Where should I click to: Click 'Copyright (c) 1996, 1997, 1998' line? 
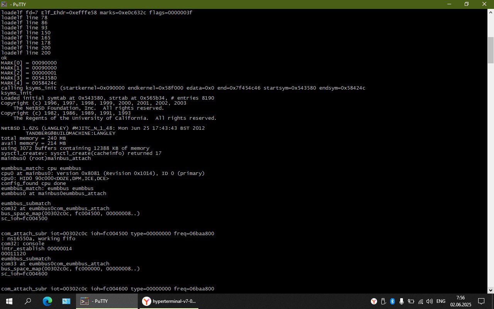(94, 103)
